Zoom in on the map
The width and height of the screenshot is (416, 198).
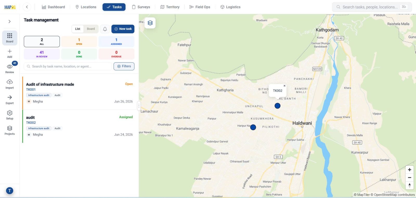tap(409, 170)
